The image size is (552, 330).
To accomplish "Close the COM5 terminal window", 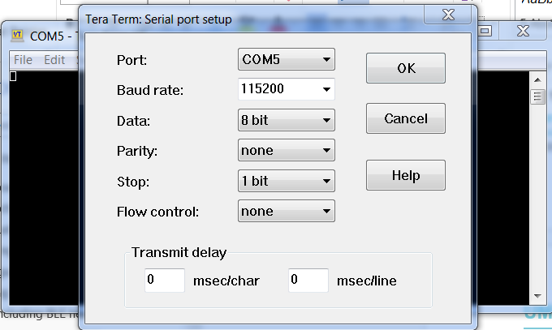I will point(523,31).
